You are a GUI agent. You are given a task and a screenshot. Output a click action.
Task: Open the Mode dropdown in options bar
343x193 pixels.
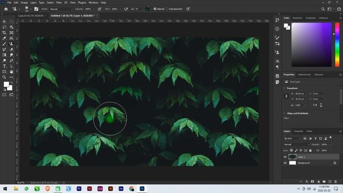click(62, 9)
